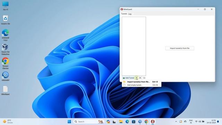The width and height of the screenshot is (222, 125).
Task: Open the volume speaker tray icon
Action: click(200, 122)
